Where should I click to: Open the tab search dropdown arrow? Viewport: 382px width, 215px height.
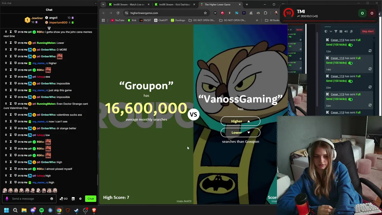point(103,4)
